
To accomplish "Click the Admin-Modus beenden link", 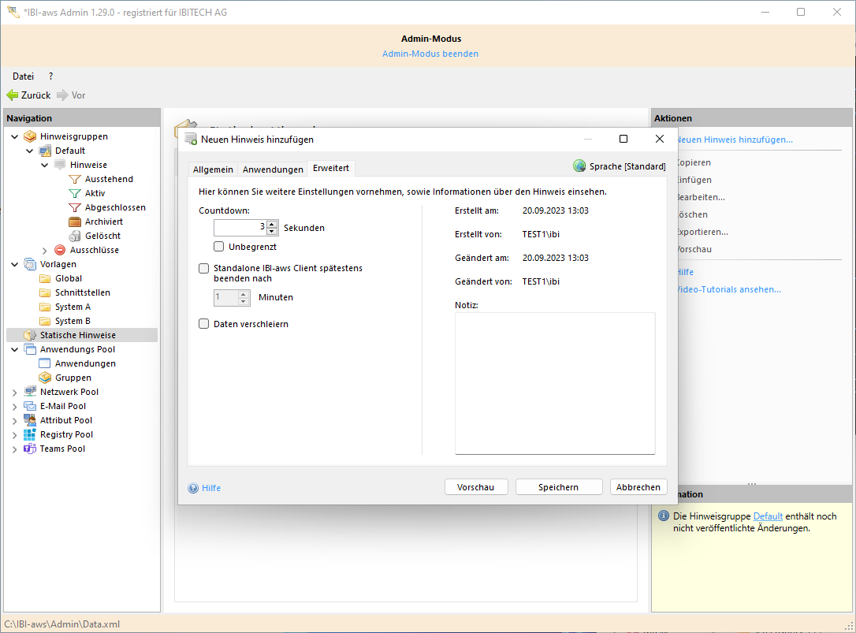I will pyautogui.click(x=430, y=54).
